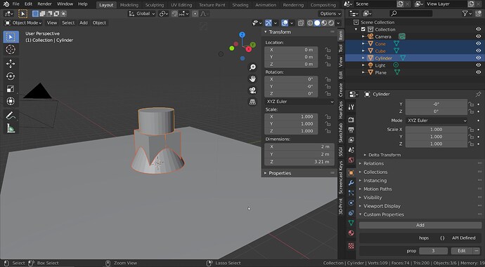Collapse Custom Properties panel
This screenshot has width=485, height=267.
[x=384, y=214]
